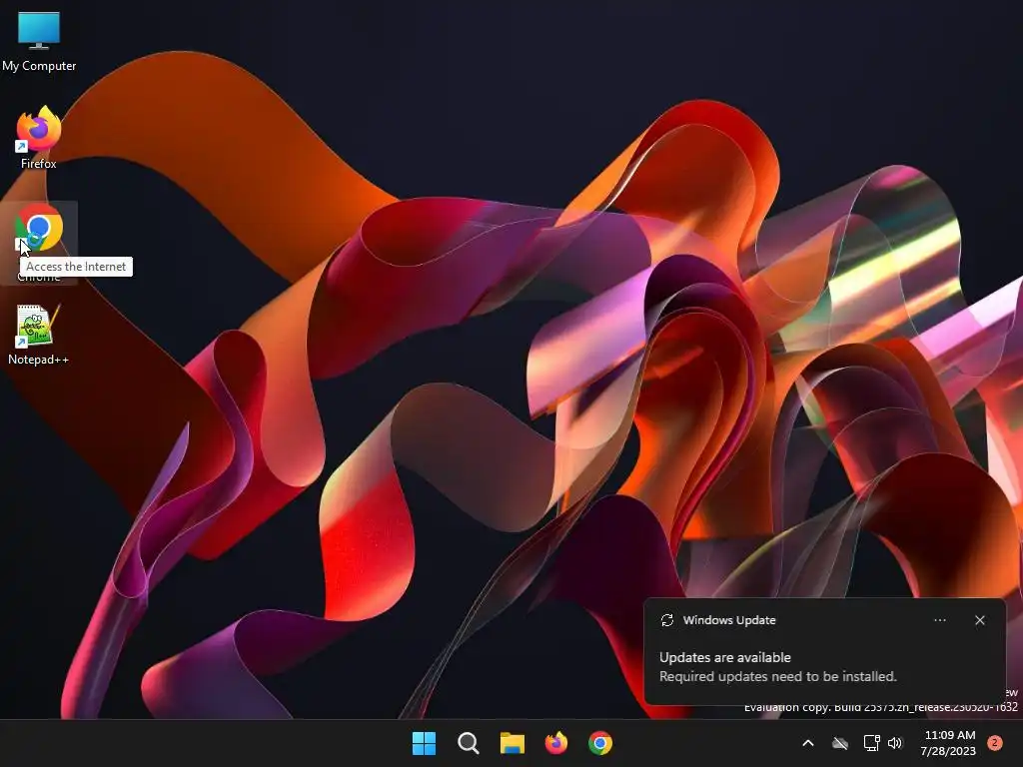Launch Firefox from the taskbar
This screenshot has height=767, width=1023.
555,743
